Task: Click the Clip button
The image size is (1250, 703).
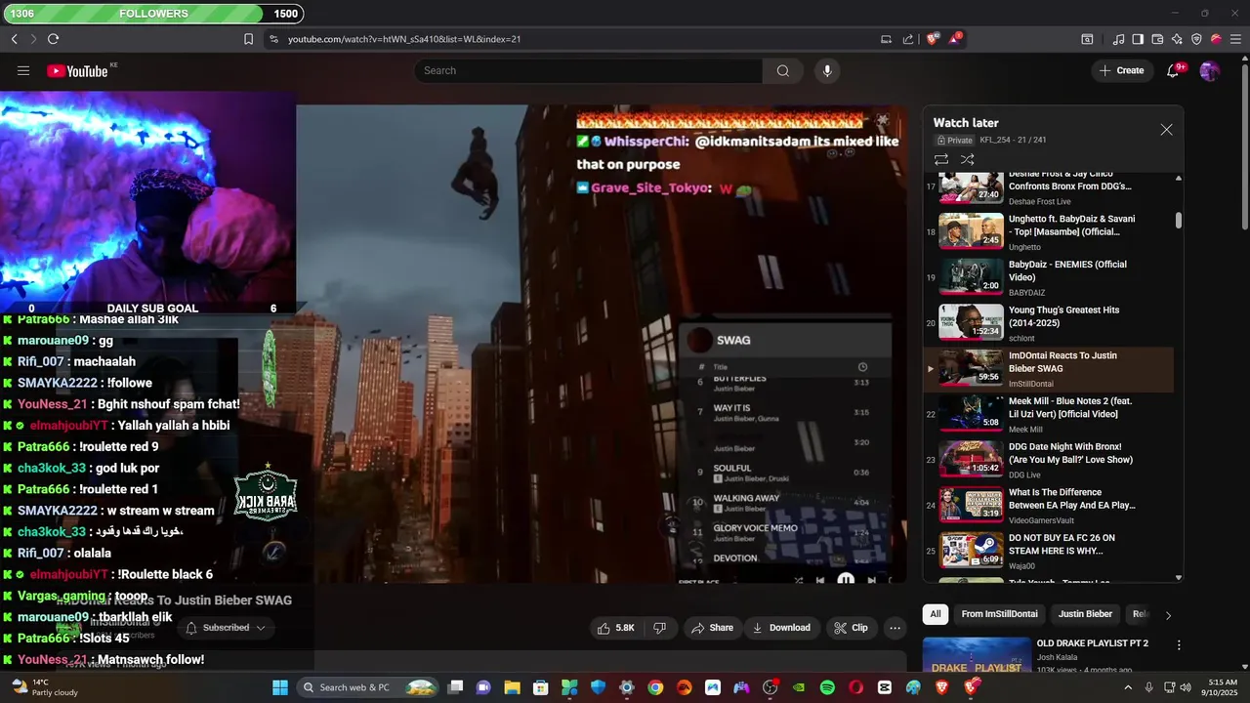Action: (x=851, y=628)
